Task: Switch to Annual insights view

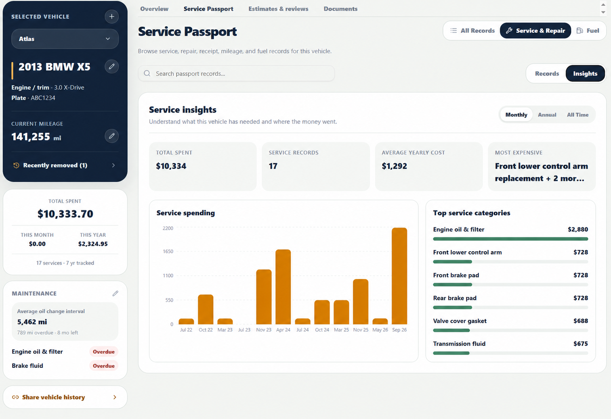Action: click(x=547, y=115)
